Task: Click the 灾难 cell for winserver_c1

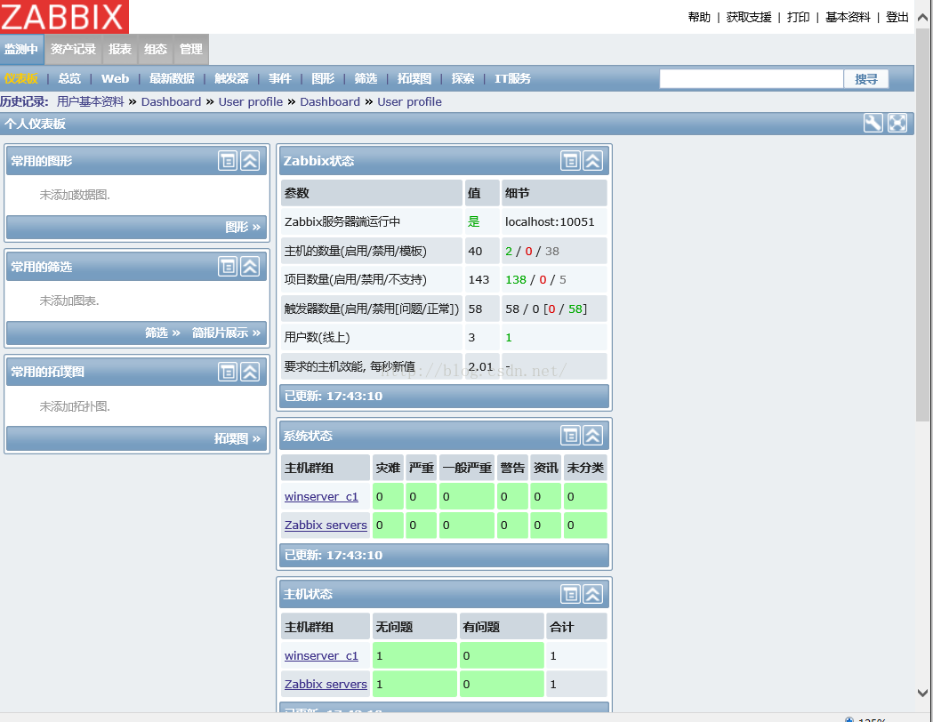Action: (388, 497)
